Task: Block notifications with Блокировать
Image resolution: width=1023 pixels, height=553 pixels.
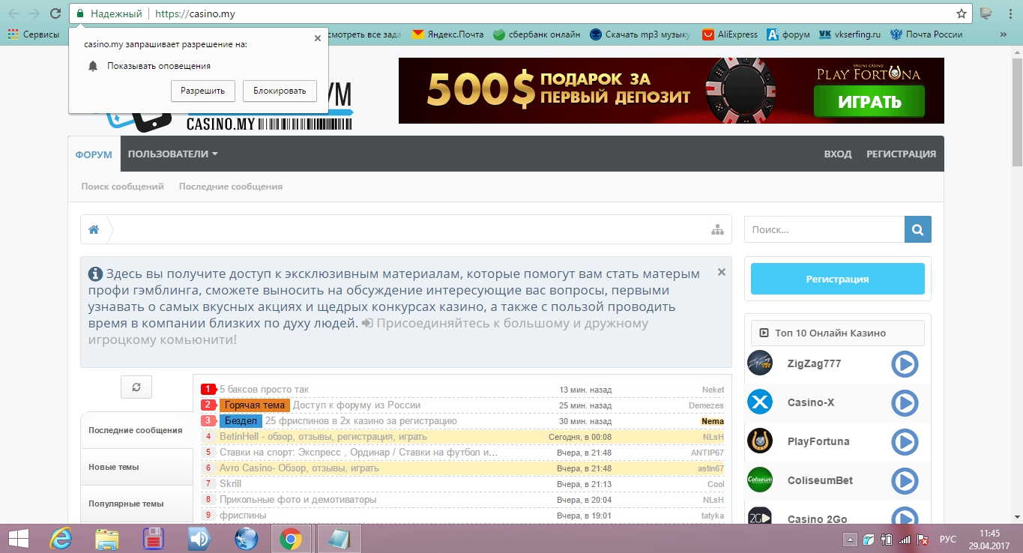Action: (280, 91)
